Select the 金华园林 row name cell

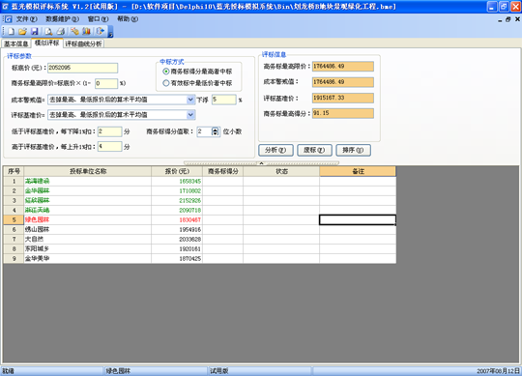[88, 190]
